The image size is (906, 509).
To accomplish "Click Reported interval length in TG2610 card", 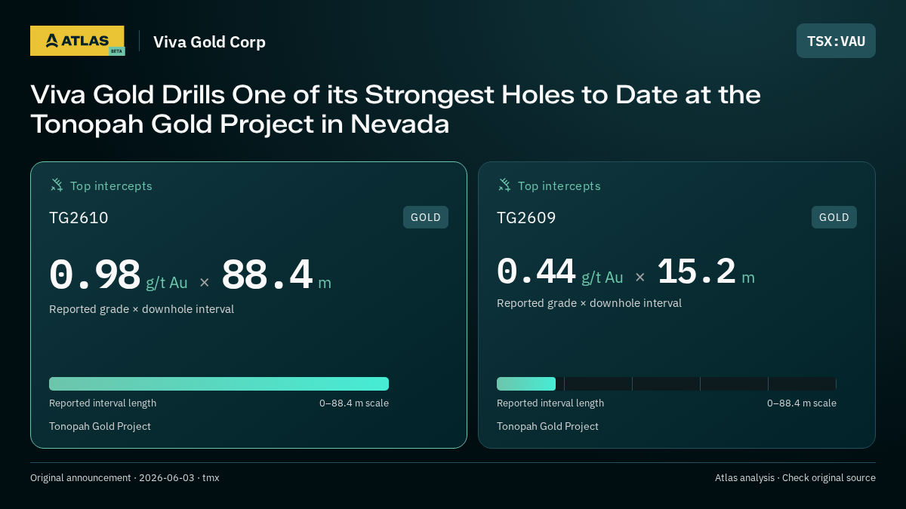I will point(103,403).
